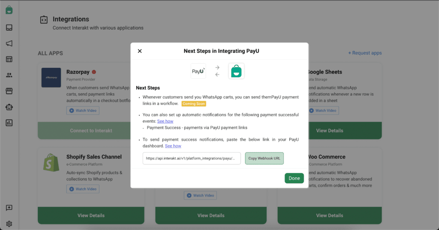
Task: Open the Campaigns megaphone icon
Action: [9, 43]
